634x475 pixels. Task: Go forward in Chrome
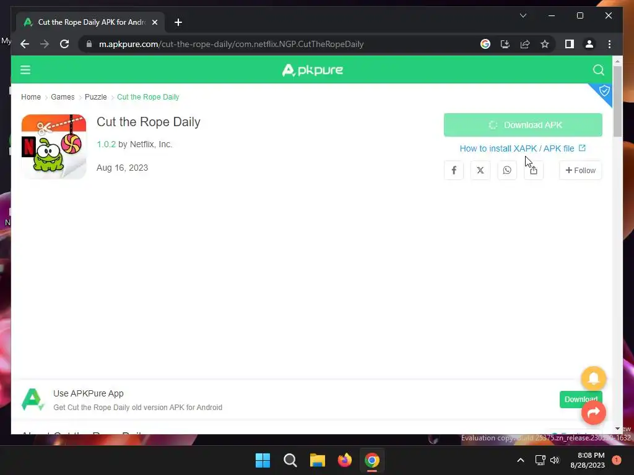[x=45, y=44]
